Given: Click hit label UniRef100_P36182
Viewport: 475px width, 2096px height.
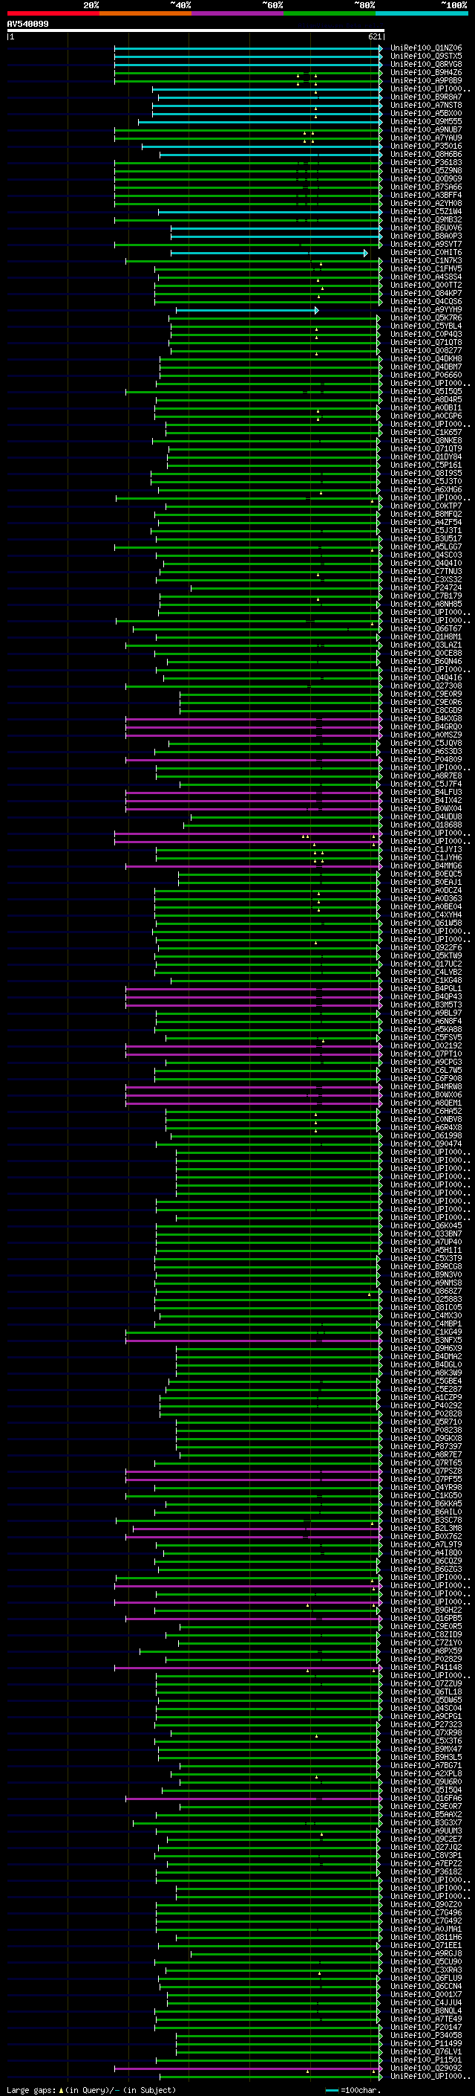Looking at the screenshot, I should [426, 1871].
